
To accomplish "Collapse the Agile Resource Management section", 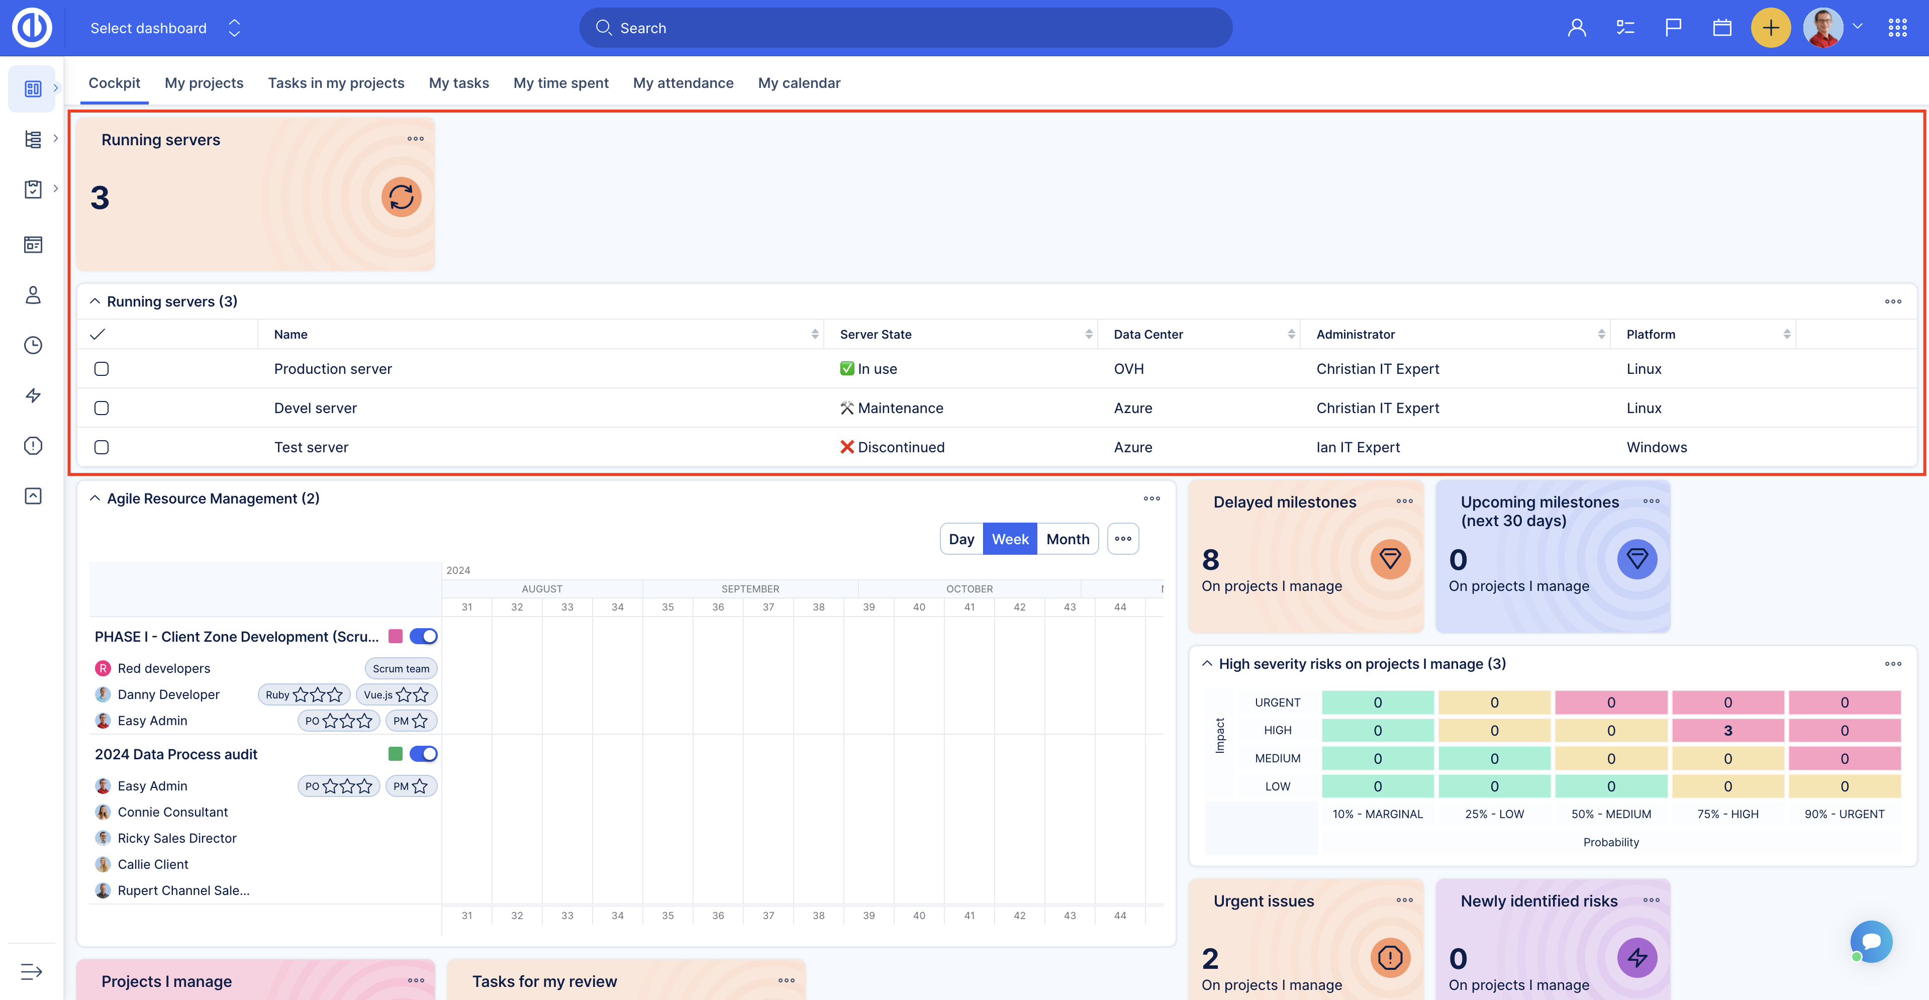I will [x=95, y=498].
